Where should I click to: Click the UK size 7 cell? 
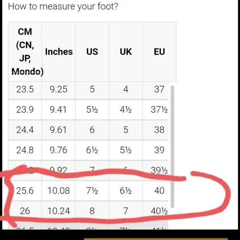pos(126,211)
